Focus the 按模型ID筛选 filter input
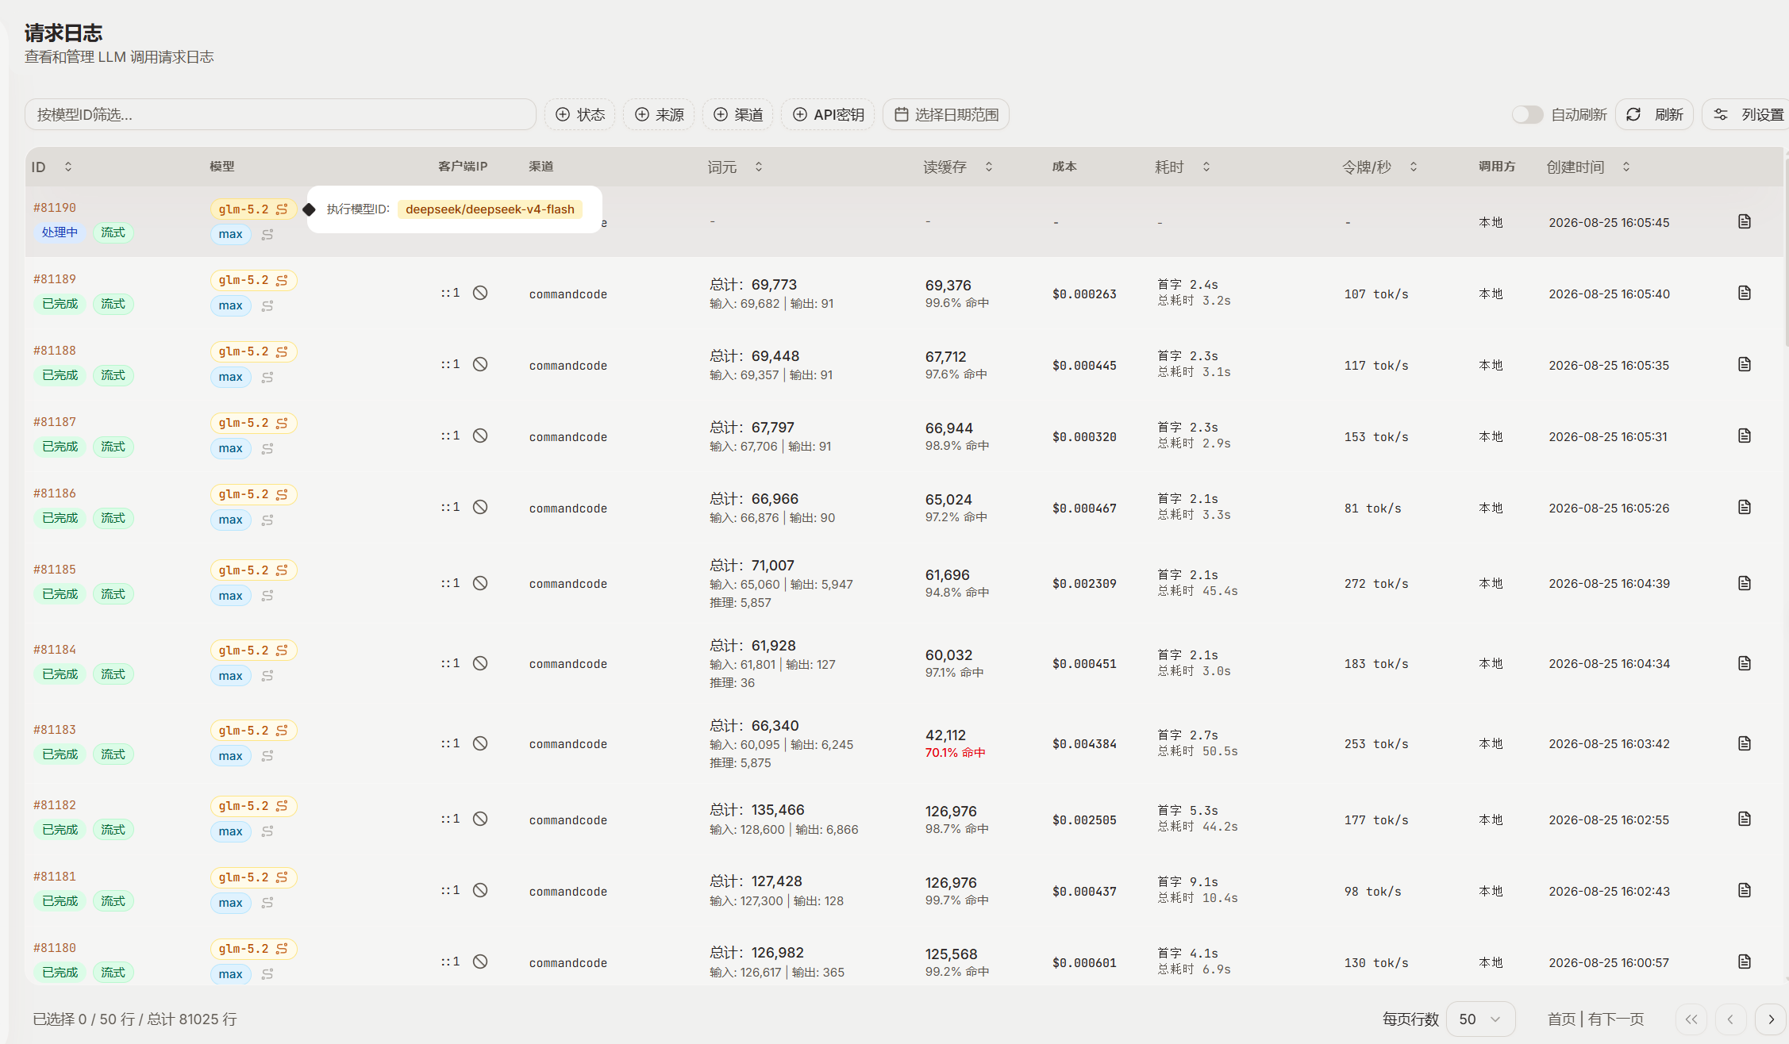Viewport: 1789px width, 1044px height. (280, 114)
